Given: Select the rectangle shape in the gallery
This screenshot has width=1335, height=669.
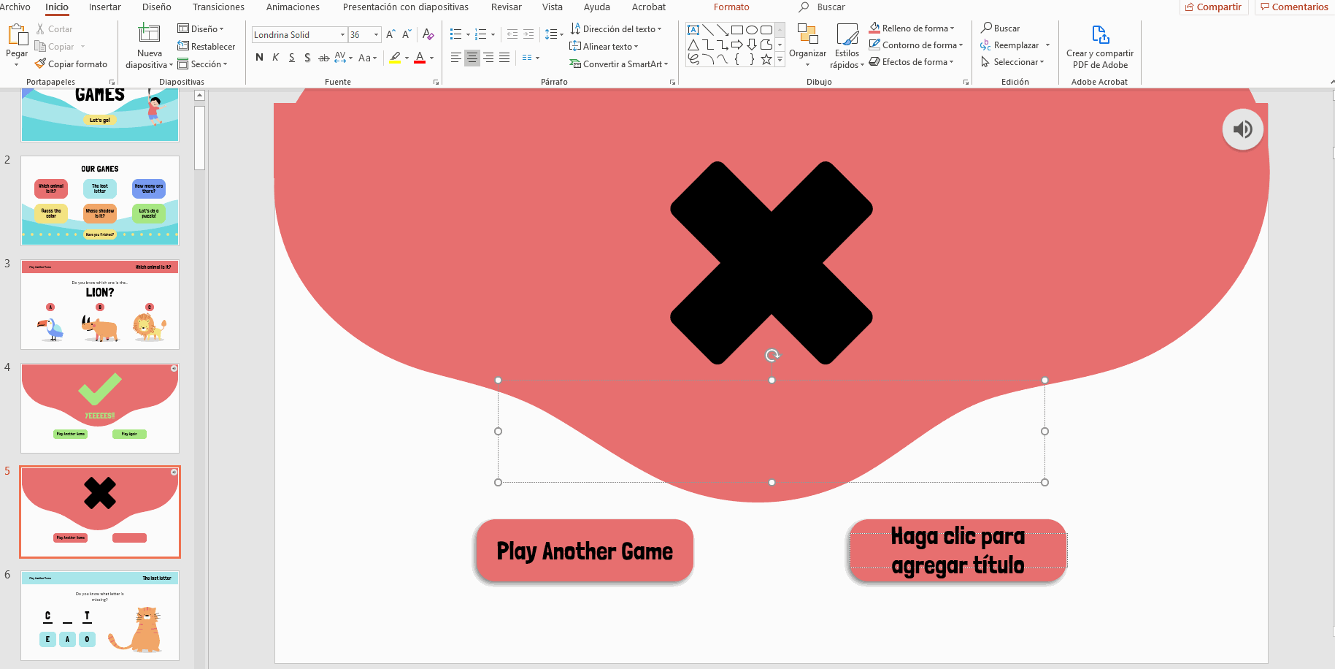Looking at the screenshot, I should click(737, 30).
